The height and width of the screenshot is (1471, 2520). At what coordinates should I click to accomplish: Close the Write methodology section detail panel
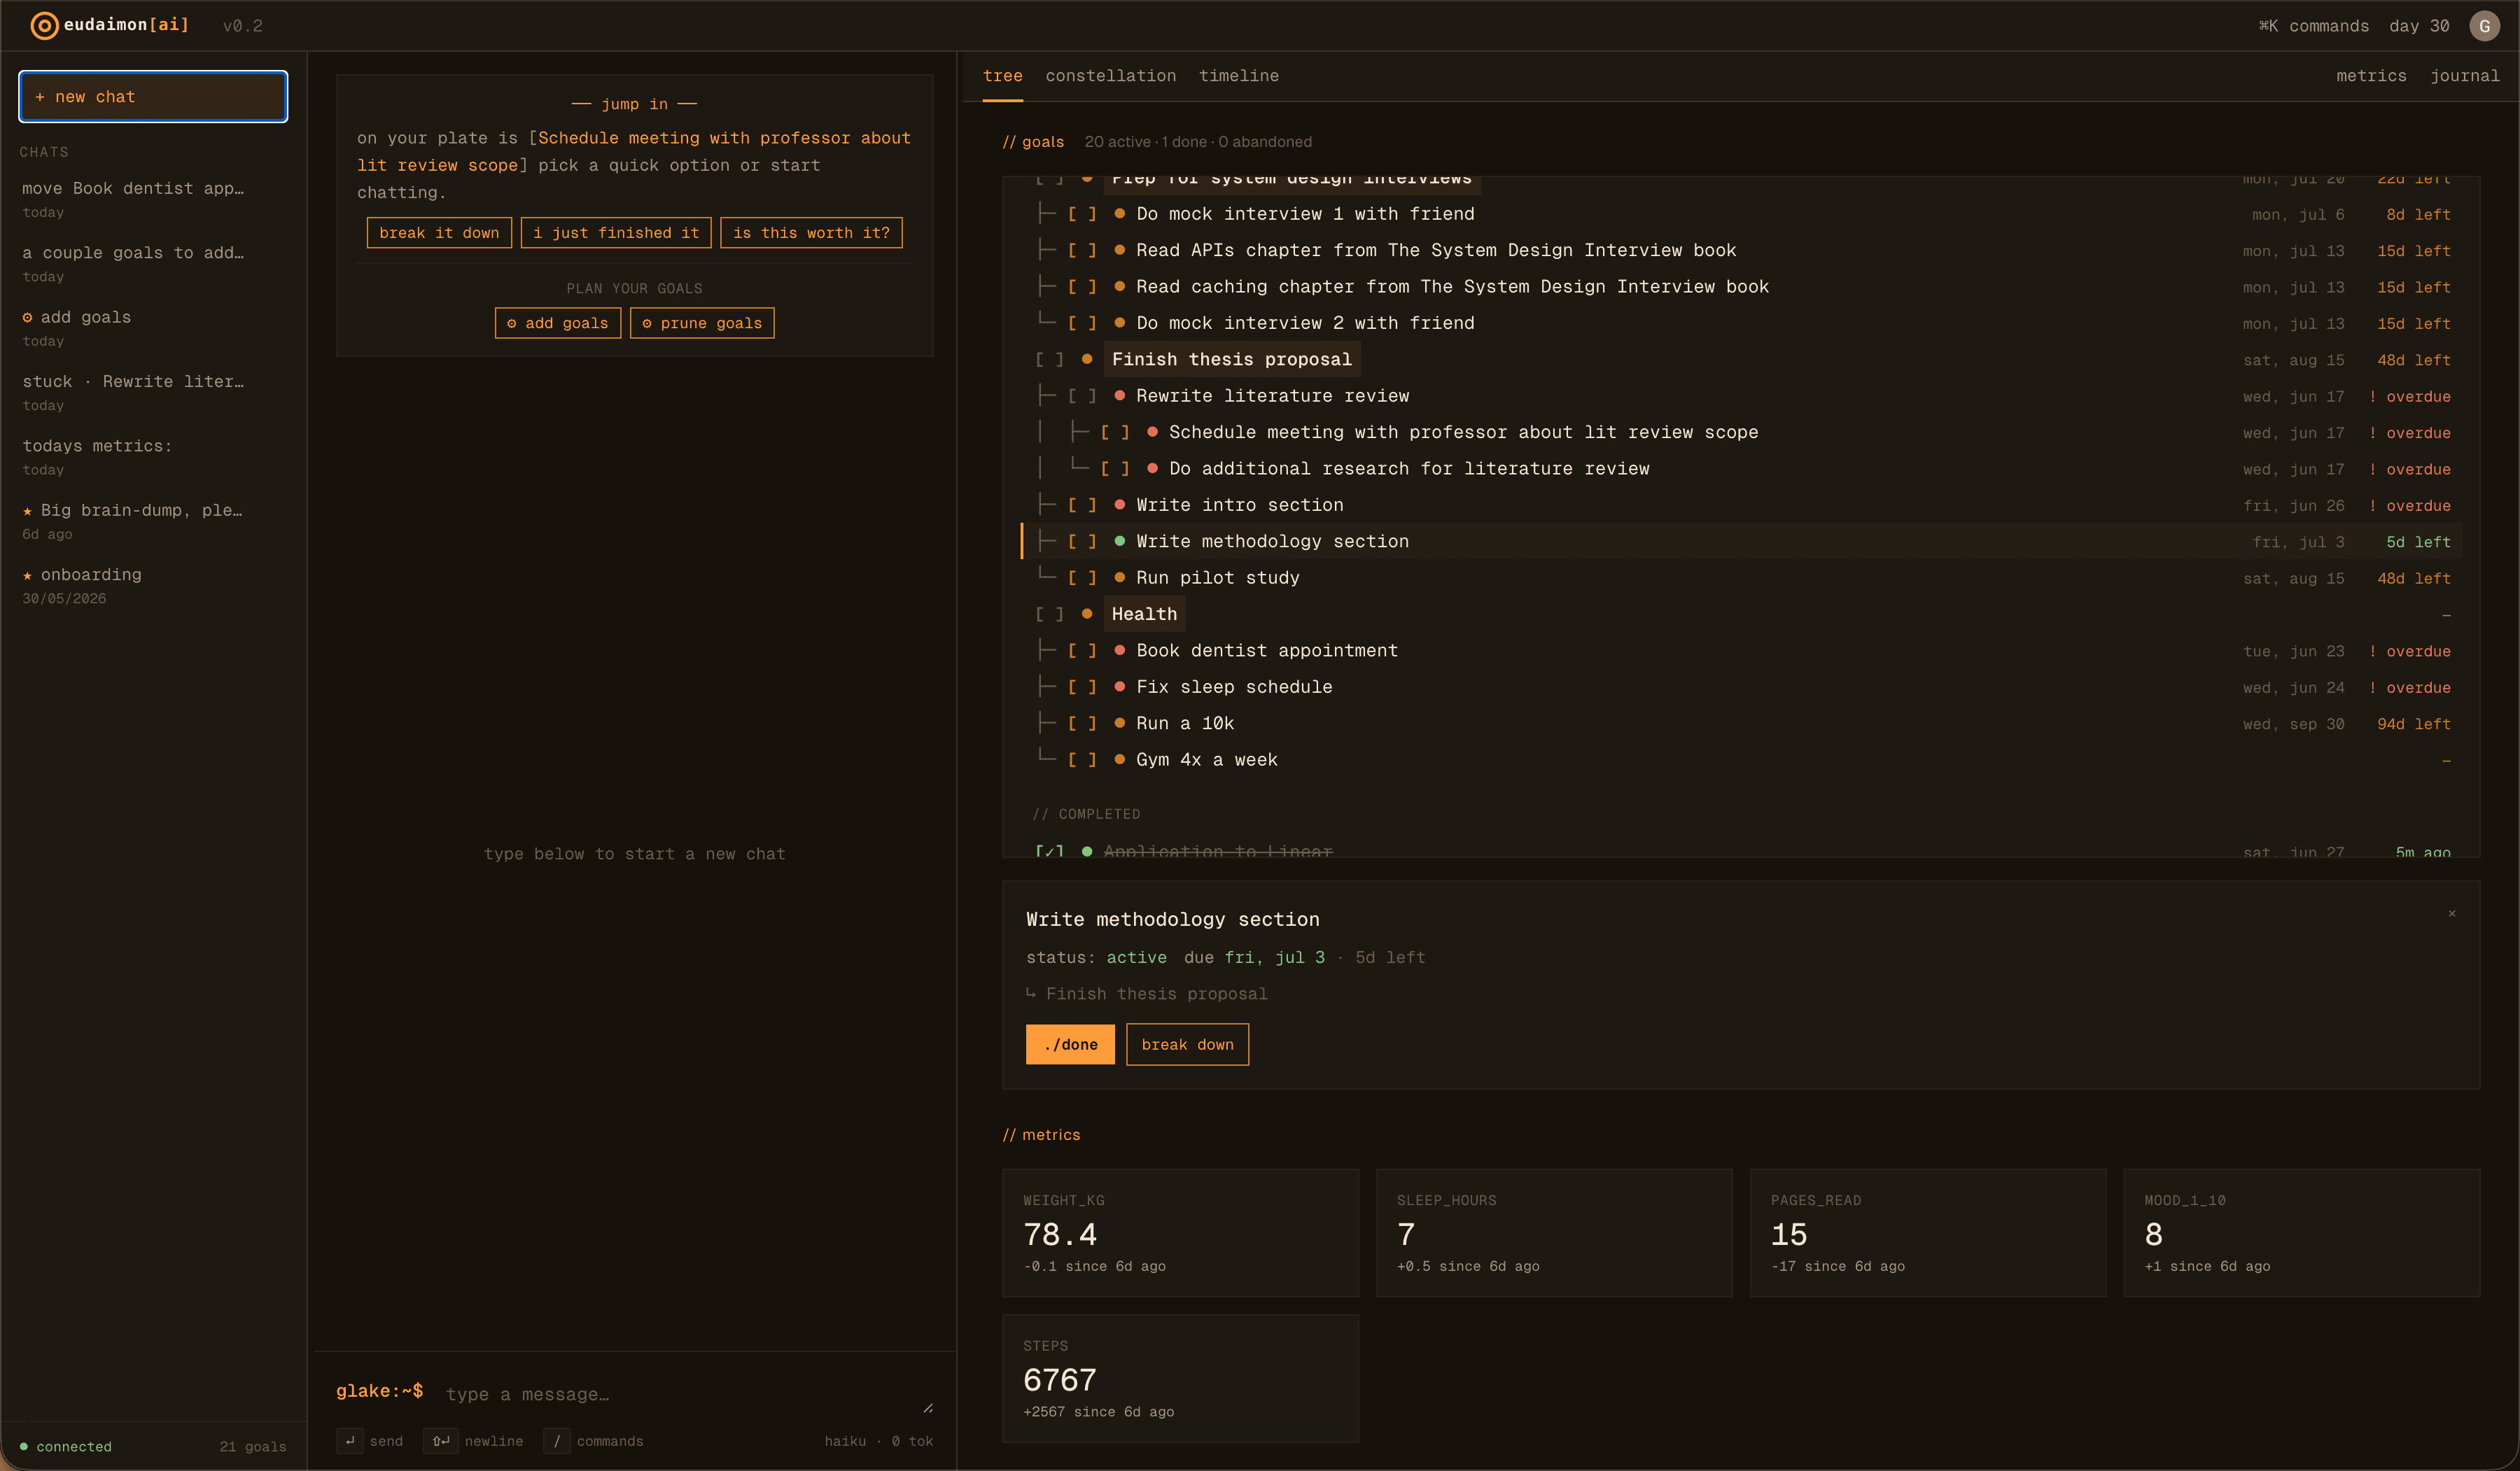pos(2452,913)
